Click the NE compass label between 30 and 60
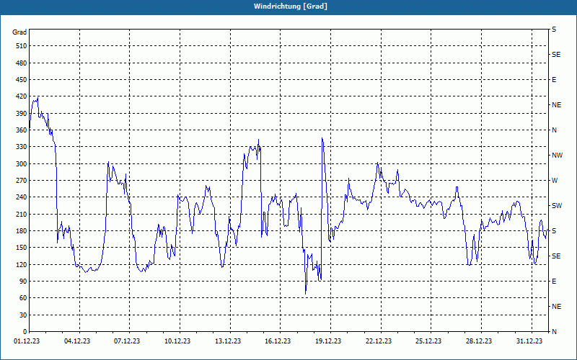 556,307
